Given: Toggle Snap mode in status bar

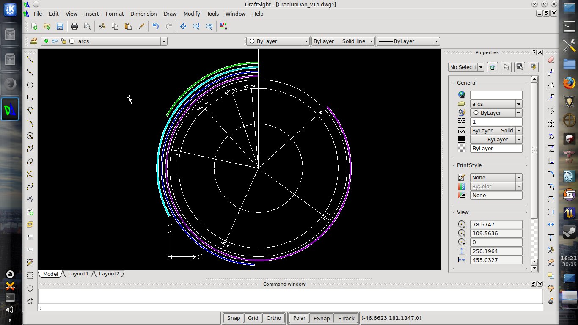Looking at the screenshot, I should pyautogui.click(x=234, y=318).
